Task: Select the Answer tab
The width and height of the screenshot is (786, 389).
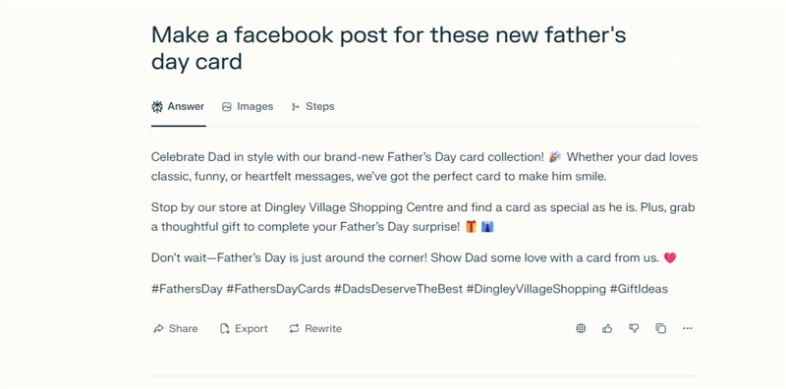Action: [178, 106]
